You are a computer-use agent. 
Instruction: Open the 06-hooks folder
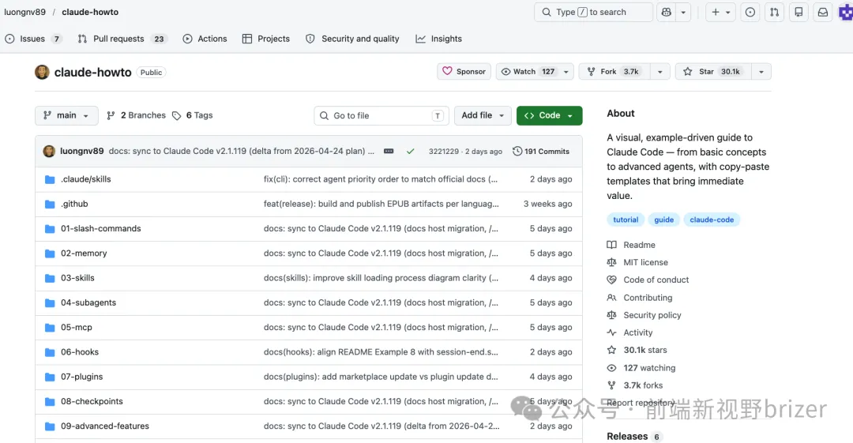[x=80, y=351]
